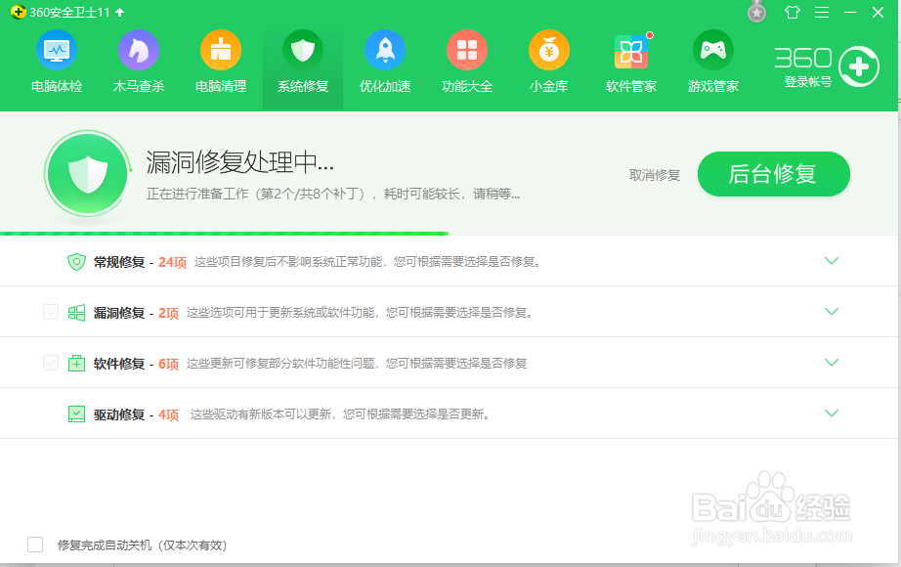Close the 360安全卫士 window
Viewport: 901px width, 567px height.
(878, 12)
